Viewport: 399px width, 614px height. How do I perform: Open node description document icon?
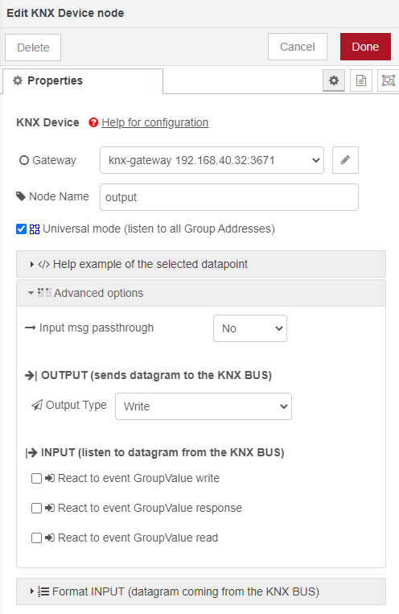[361, 80]
